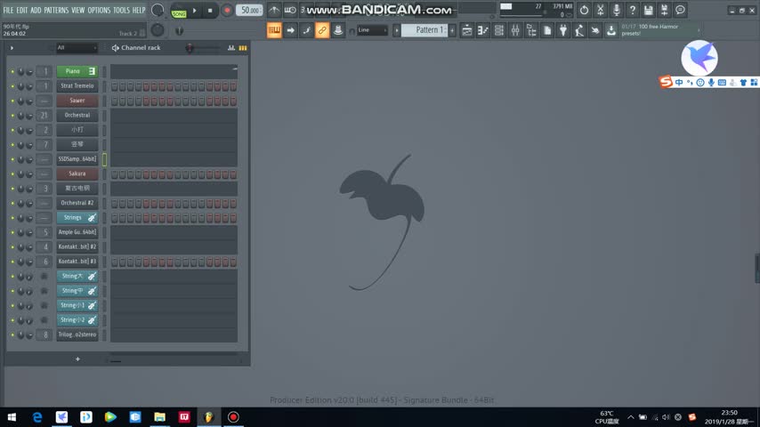This screenshot has width=760, height=427.
Task: Open the OPTIONS menu
Action: [x=99, y=10]
